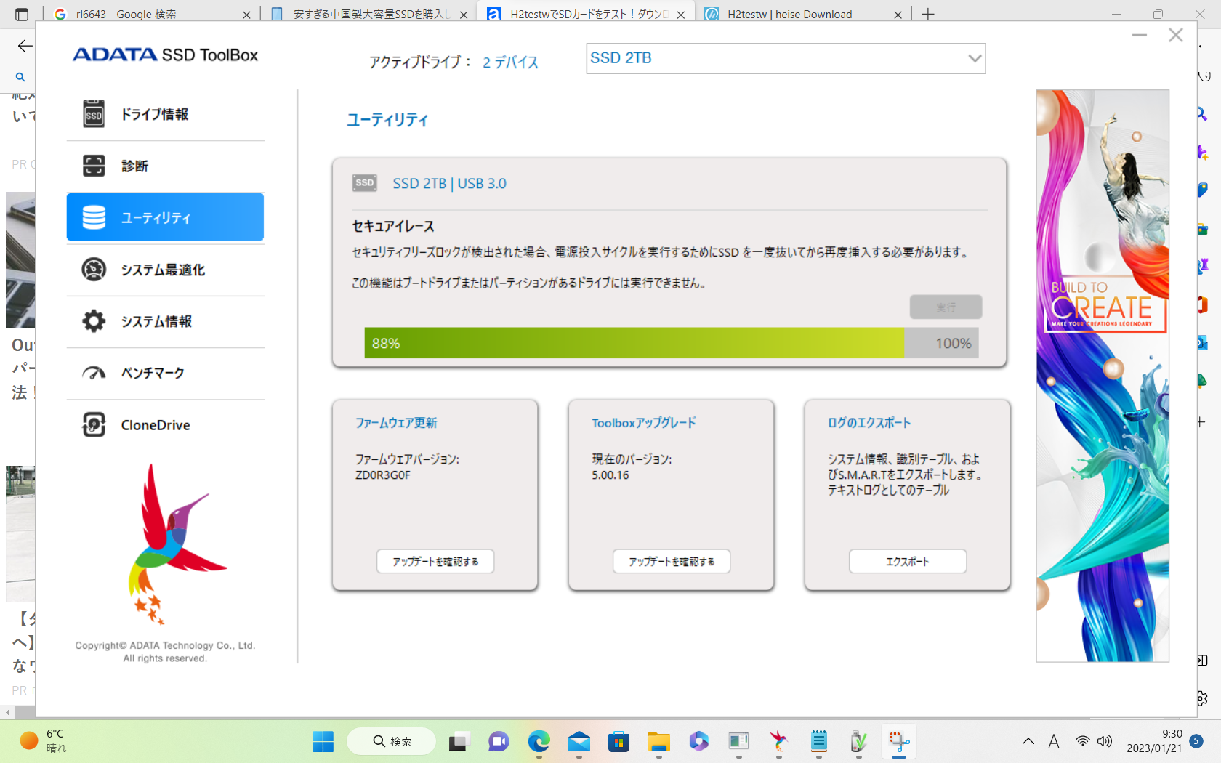1221x763 pixels.
Task: Open the browser tab actions menu icon
Action: (x=22, y=14)
